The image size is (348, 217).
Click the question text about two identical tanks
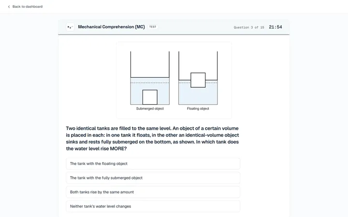click(152, 138)
